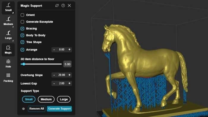Uncheck the Bracing option
This screenshot has height=117, width=208.
coord(22,29)
